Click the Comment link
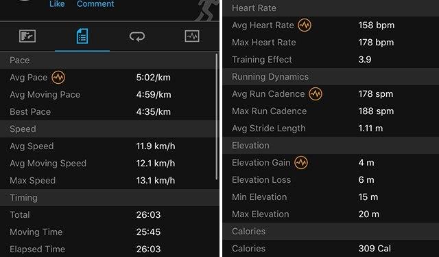 (95, 4)
